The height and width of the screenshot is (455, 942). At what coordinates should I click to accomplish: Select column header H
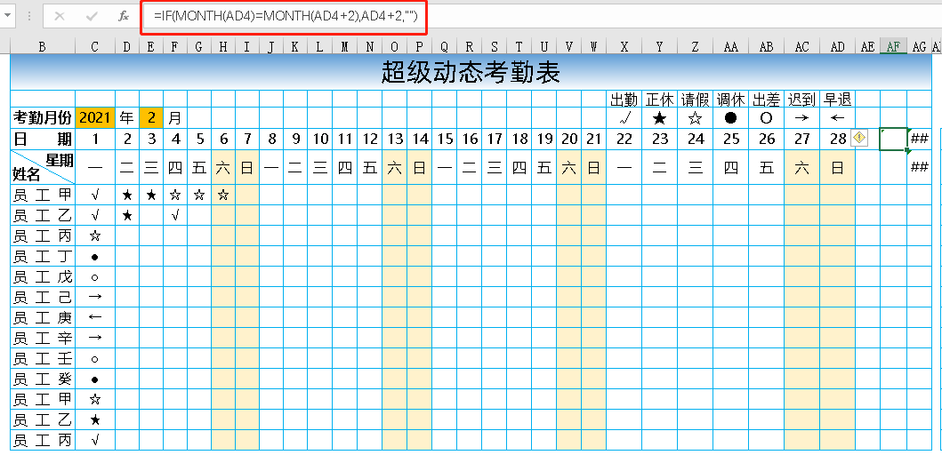[223, 46]
